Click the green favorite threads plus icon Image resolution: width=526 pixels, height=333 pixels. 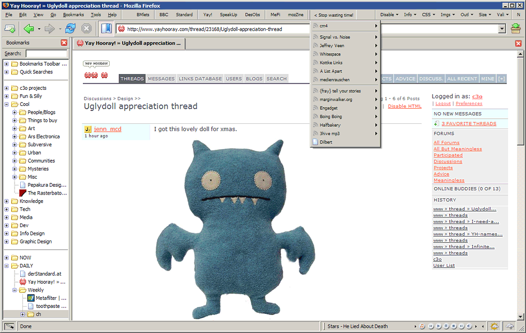point(436,123)
